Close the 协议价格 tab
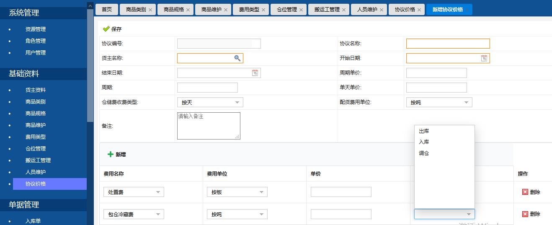This screenshot has height=225, width=552. (419, 10)
